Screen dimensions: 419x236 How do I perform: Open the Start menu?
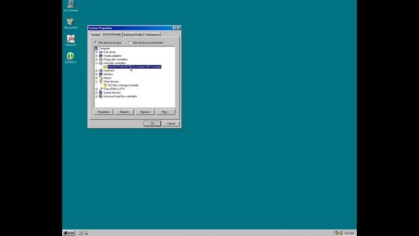coord(69,233)
